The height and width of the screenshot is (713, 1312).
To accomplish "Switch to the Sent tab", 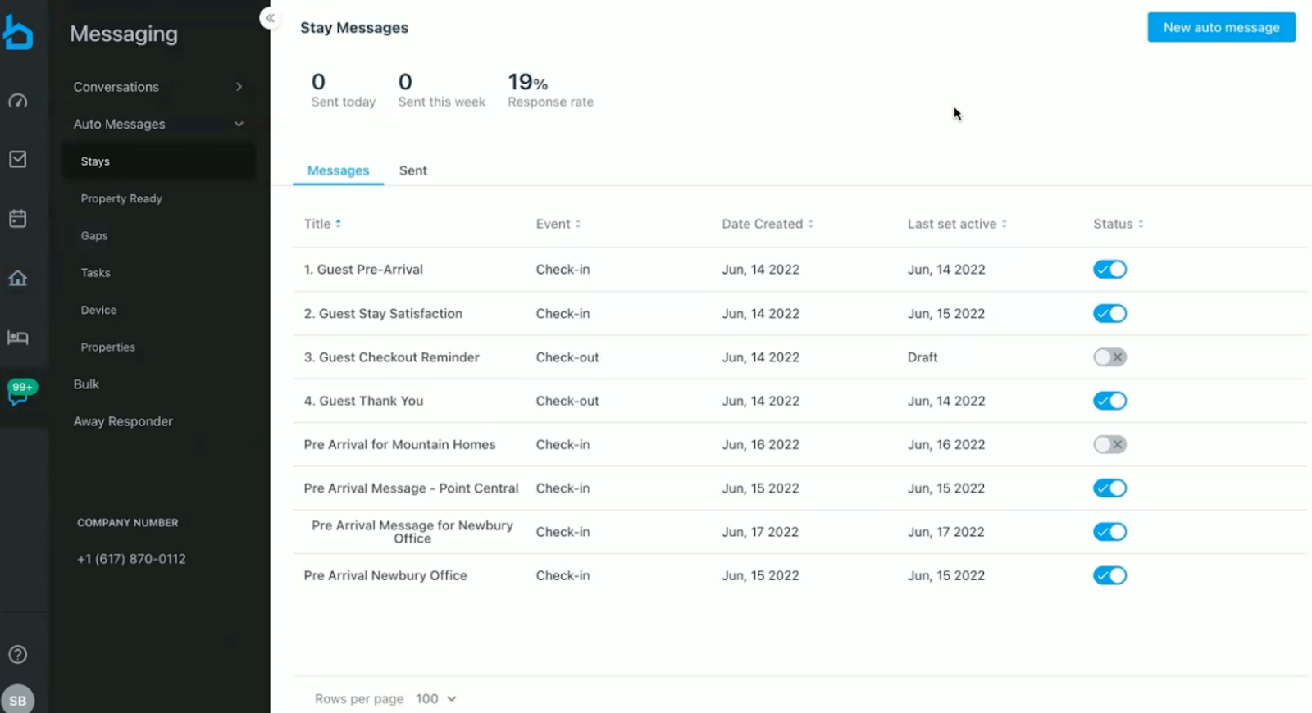I will pyautogui.click(x=412, y=170).
